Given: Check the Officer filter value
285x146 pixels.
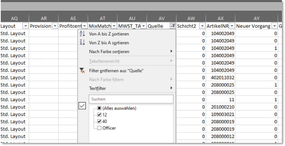Looking at the screenshot, I should click(99, 128).
